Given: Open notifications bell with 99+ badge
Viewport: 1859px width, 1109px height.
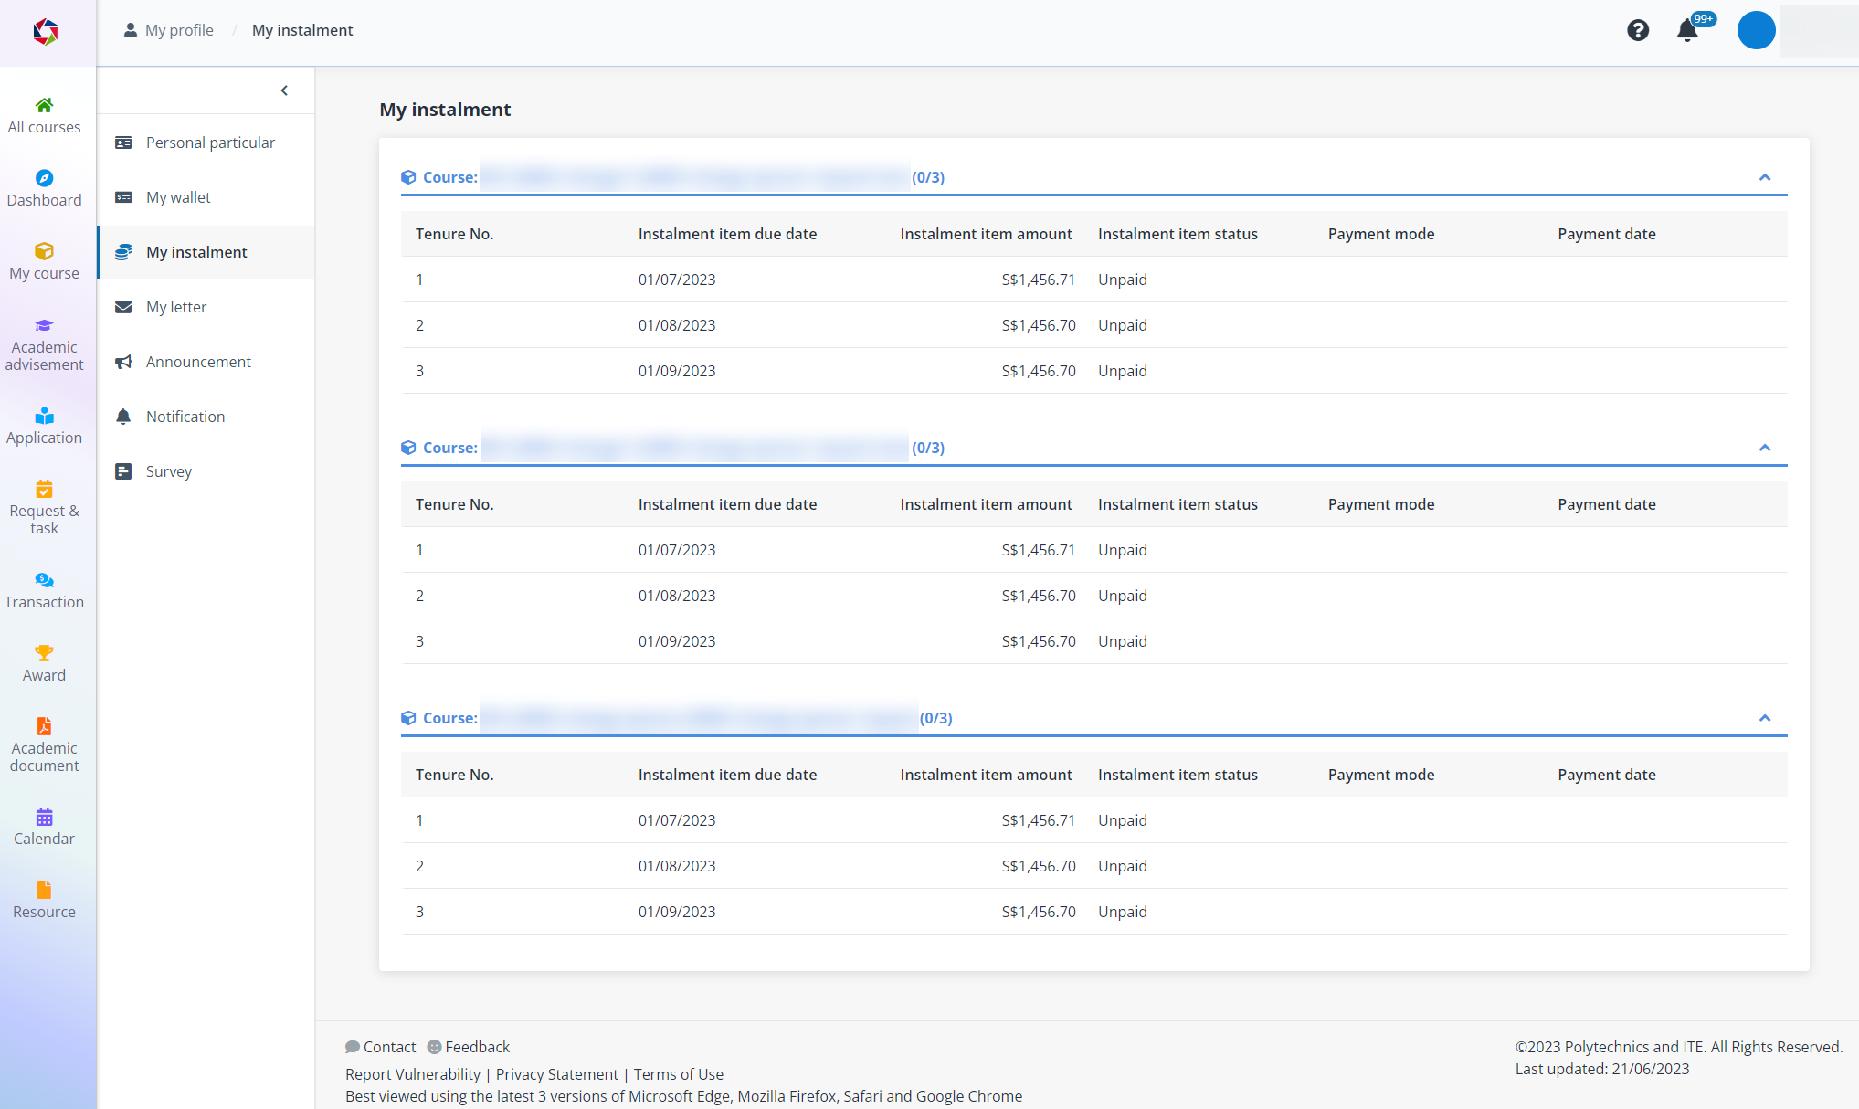Looking at the screenshot, I should pyautogui.click(x=1688, y=30).
